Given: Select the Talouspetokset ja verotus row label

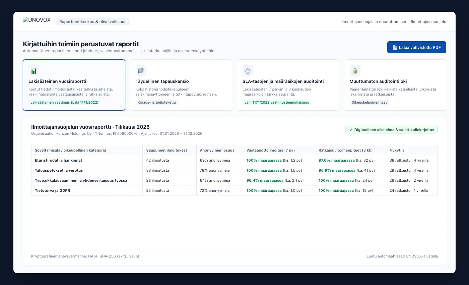Looking at the screenshot, I should [x=59, y=170].
